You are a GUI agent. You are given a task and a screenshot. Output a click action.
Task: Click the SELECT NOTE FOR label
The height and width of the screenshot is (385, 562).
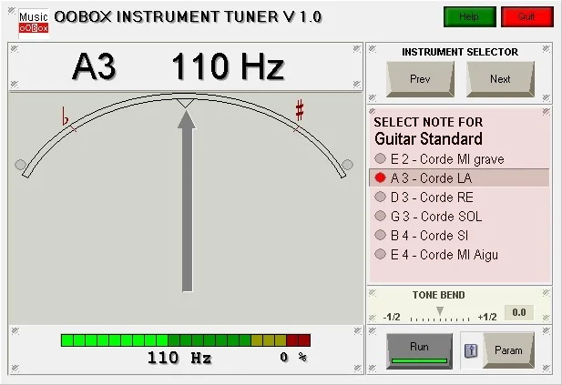[x=428, y=123]
